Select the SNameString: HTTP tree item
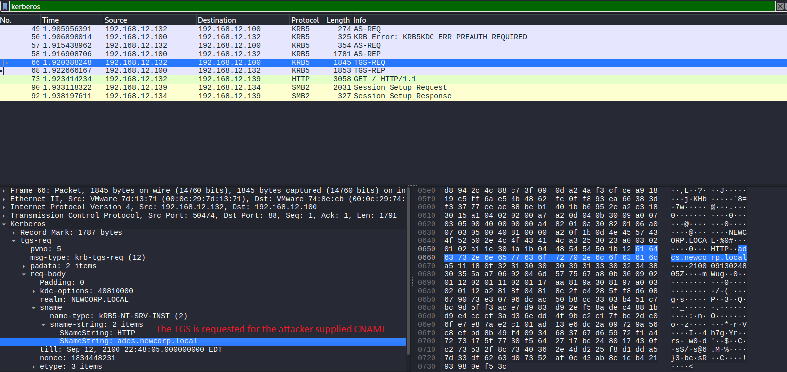 [97, 333]
